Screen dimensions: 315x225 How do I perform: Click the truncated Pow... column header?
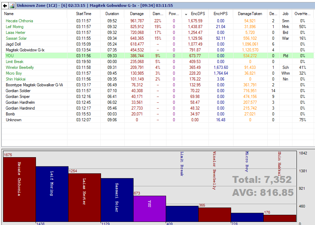pyautogui.click(x=174, y=14)
